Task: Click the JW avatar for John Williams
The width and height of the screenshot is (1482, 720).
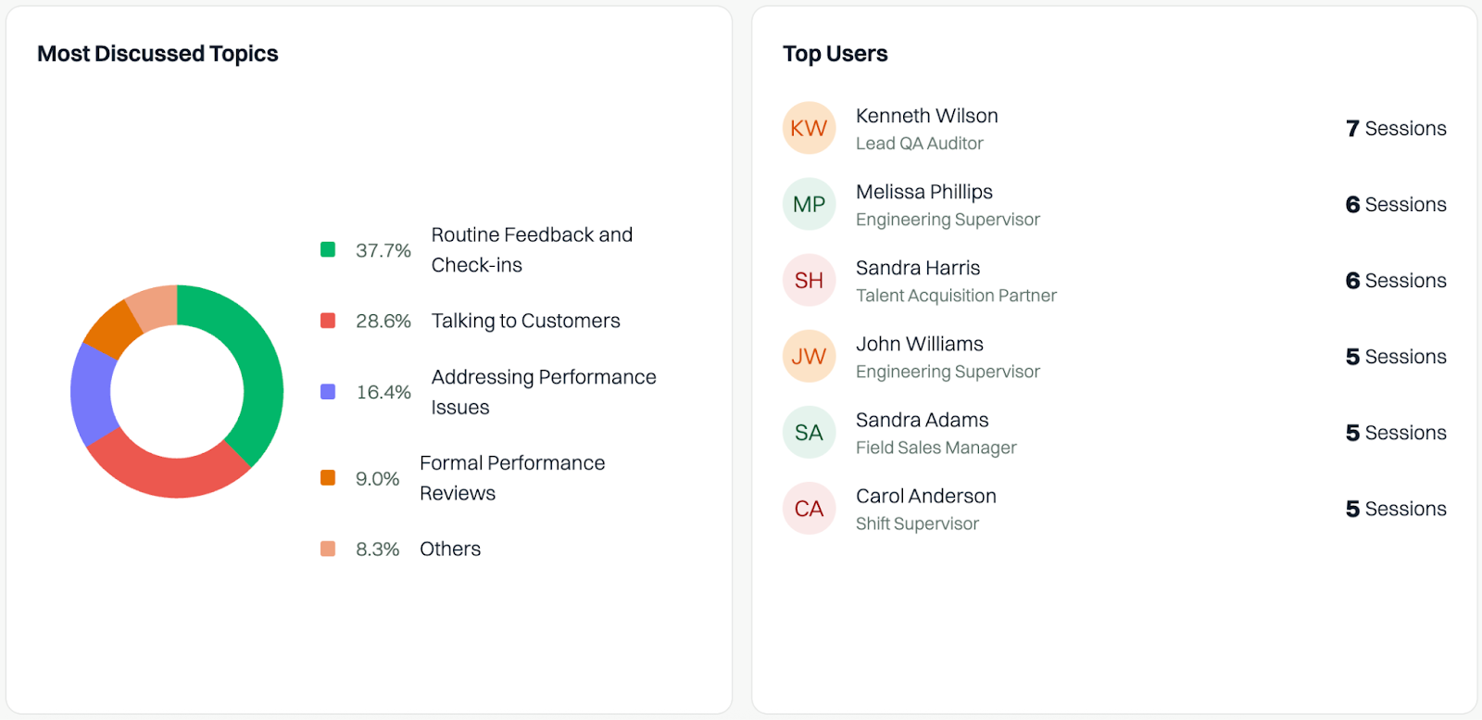Action: tap(809, 356)
